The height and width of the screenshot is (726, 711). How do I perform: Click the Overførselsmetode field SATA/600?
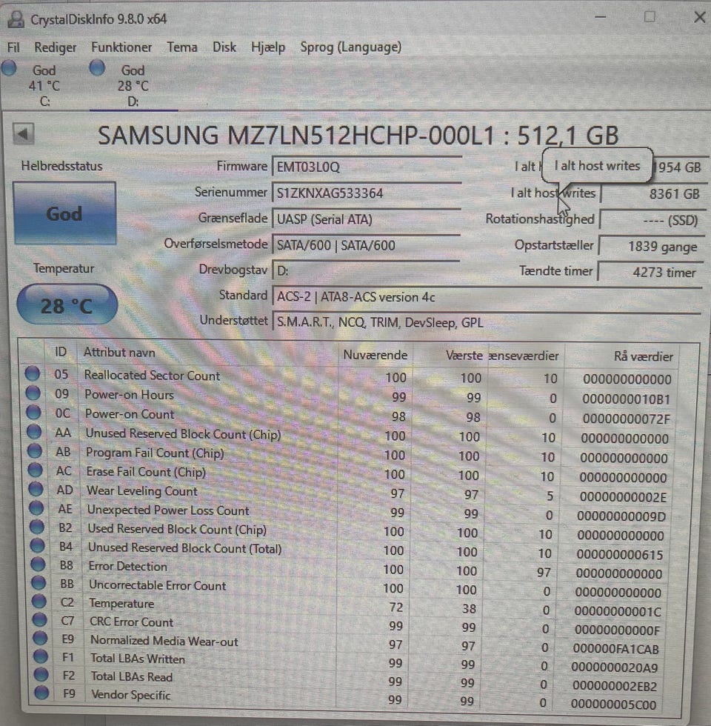(367, 245)
